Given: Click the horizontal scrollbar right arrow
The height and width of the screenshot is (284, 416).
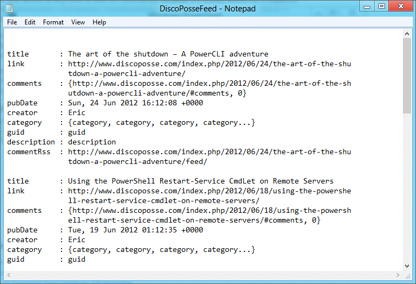Looking at the screenshot, I should click(398, 274).
